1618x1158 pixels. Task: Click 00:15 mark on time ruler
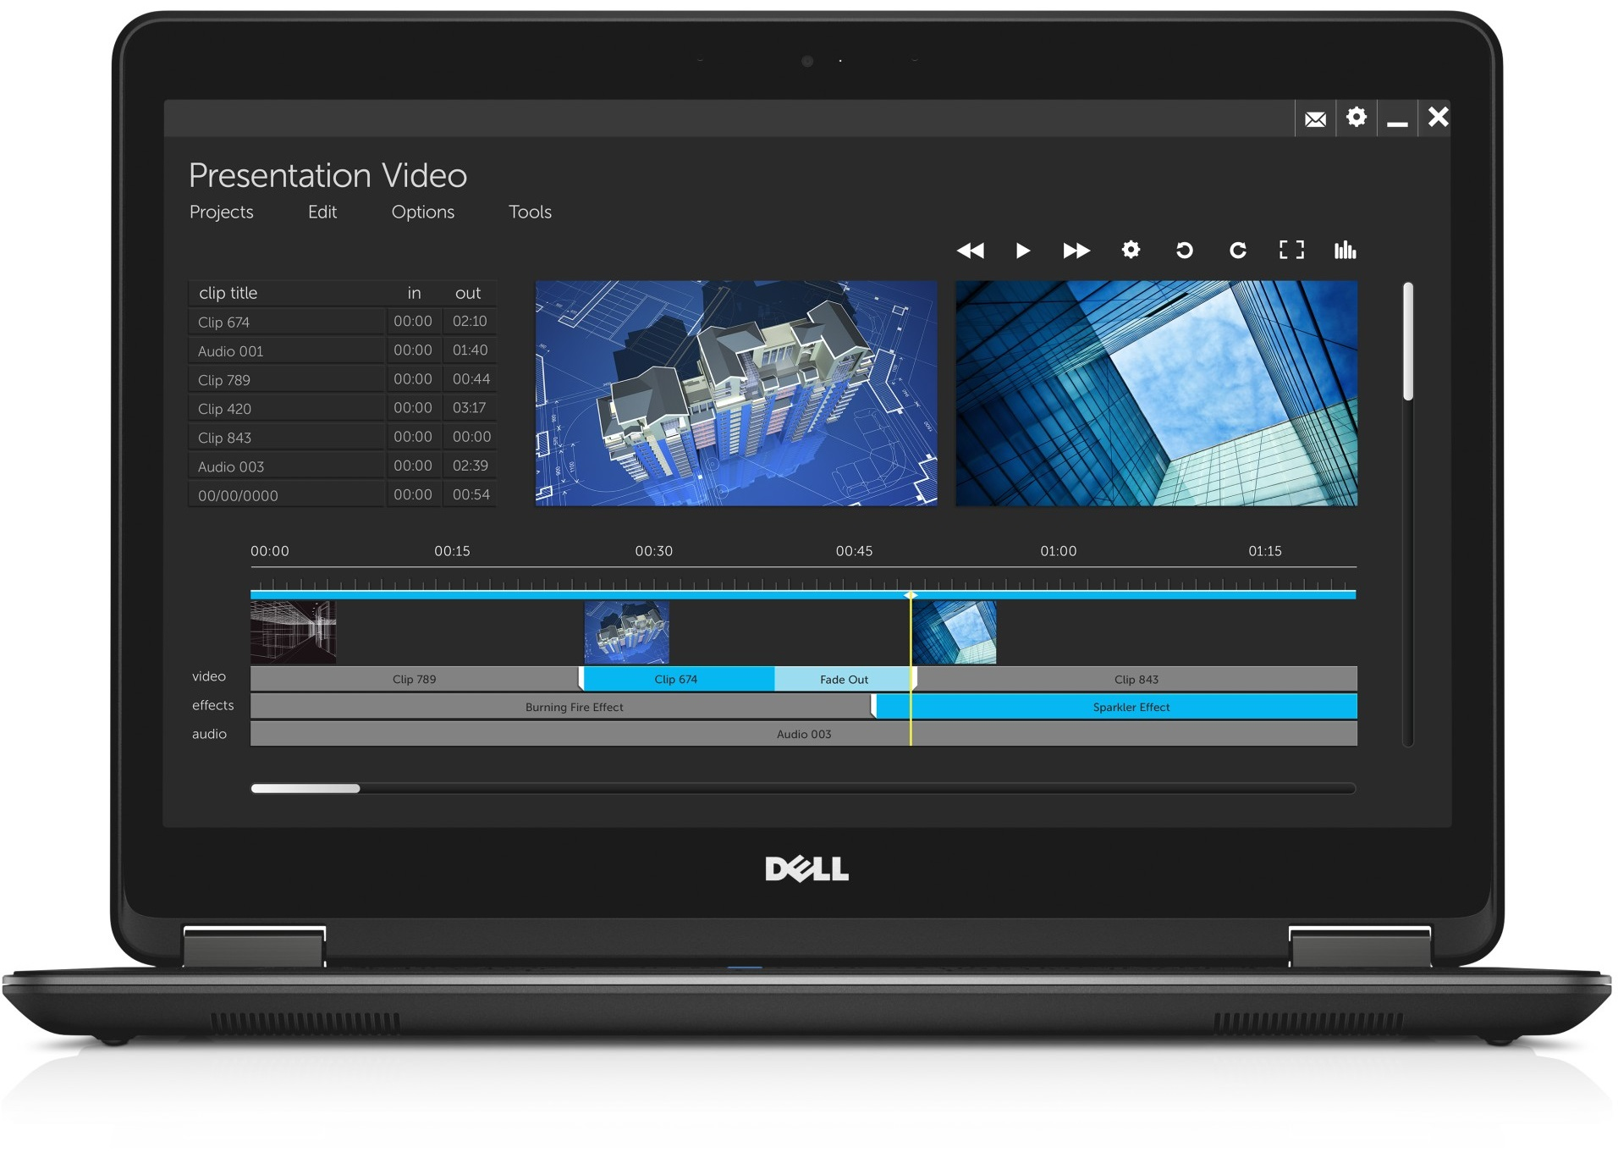click(x=453, y=551)
